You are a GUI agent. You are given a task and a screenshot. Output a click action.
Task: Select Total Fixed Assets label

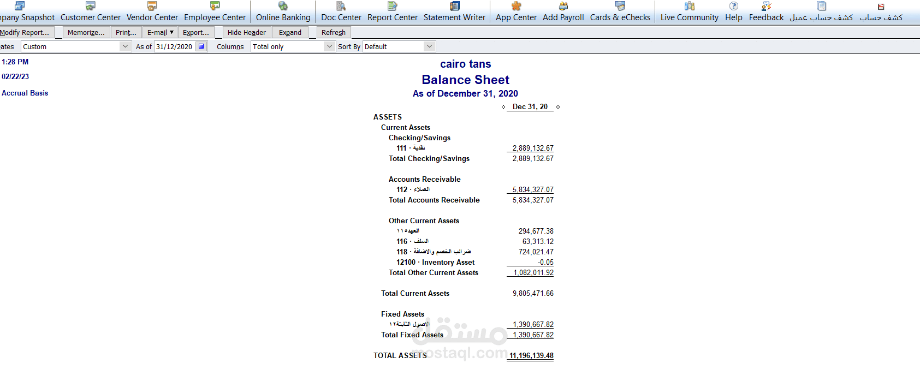(412, 335)
